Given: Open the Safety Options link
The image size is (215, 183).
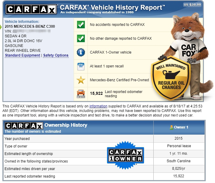Looking at the screenshot, I should (x=56, y=55).
